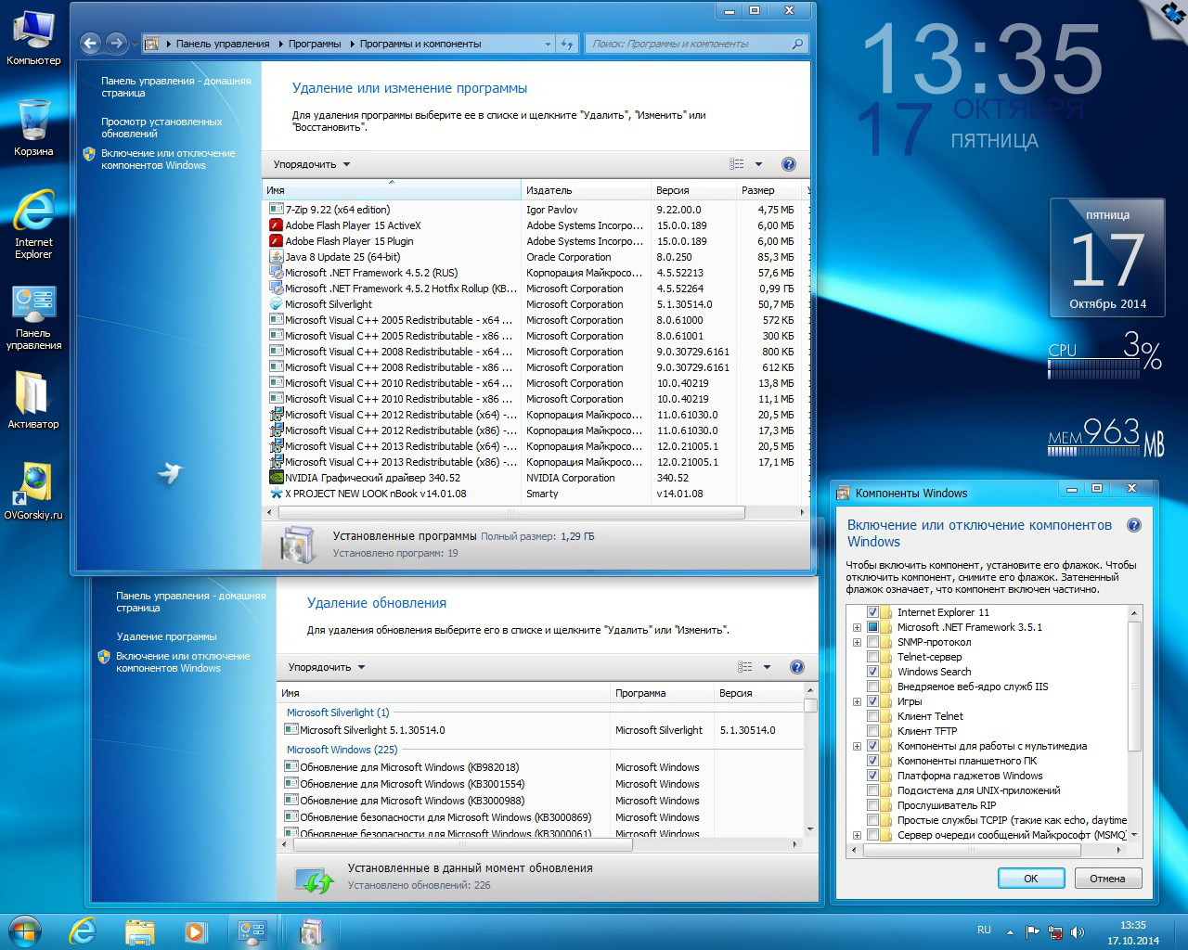Open the Компьютер desktop icon

point(33,37)
